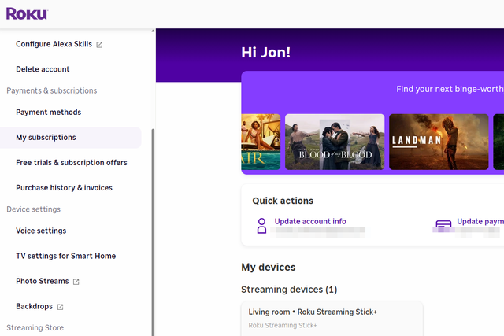This screenshot has height=336, width=504.
Task: Open Payment methods page
Action: [48, 113]
